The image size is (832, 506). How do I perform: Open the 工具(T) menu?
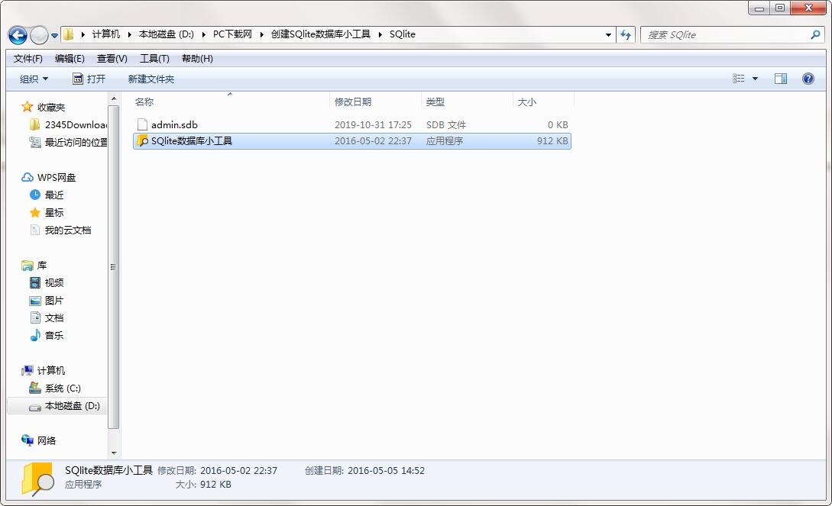154,59
